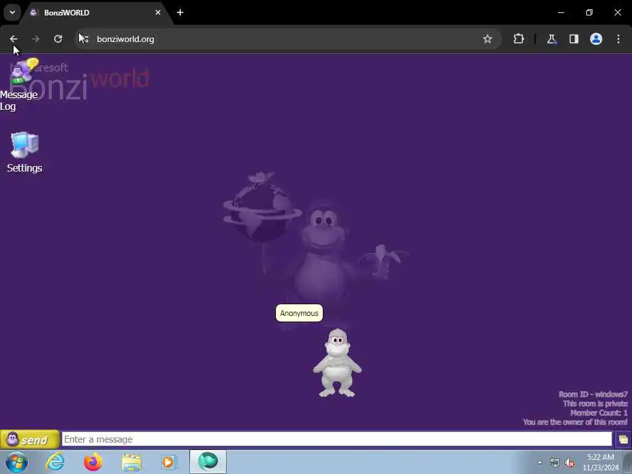632x474 pixels.
Task: Click 'This room is private' text
Action: pyautogui.click(x=596, y=404)
